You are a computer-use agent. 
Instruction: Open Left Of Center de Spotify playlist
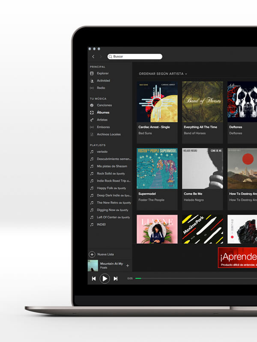click(x=113, y=217)
